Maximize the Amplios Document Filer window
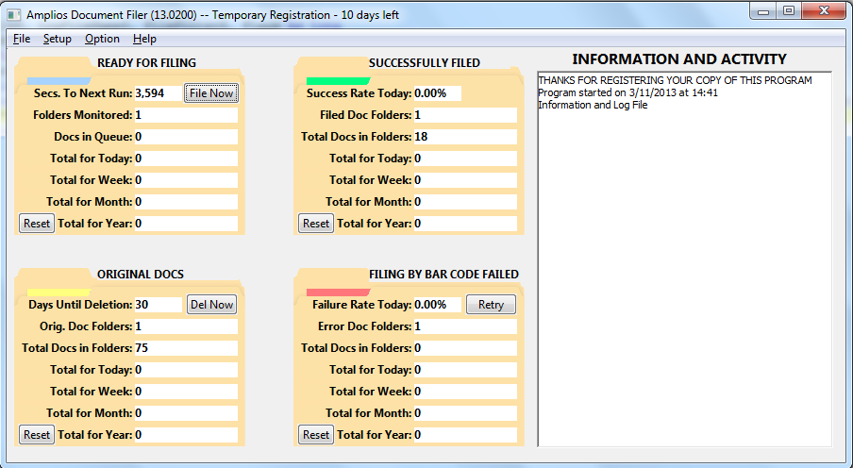Screen dimensions: 853x468 tap(789, 10)
